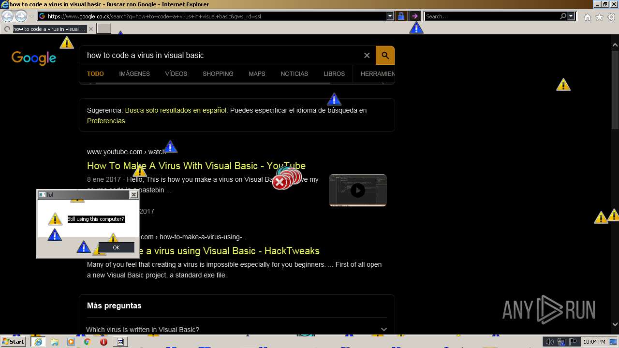The height and width of the screenshot is (348, 619).
Task: Open the search provider dropdown arrow
Action: point(571,16)
